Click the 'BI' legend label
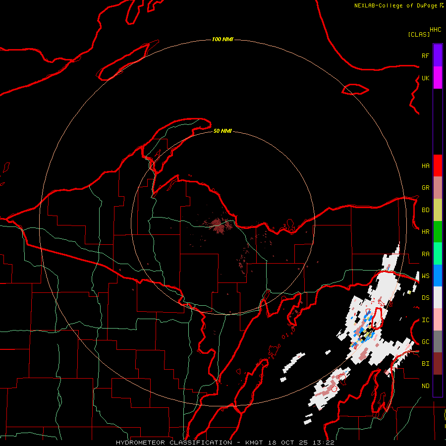446x446 pixels. click(425, 364)
